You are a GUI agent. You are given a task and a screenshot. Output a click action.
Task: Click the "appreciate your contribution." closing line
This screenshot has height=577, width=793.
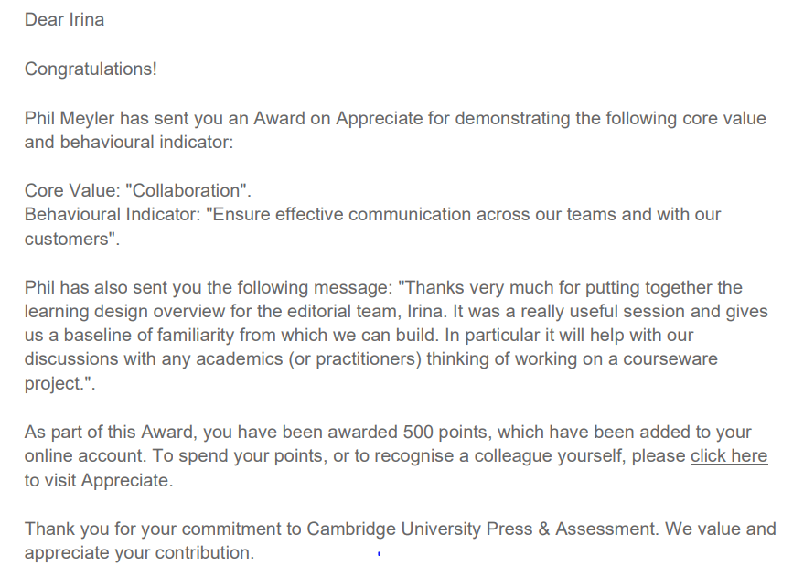coord(139,552)
